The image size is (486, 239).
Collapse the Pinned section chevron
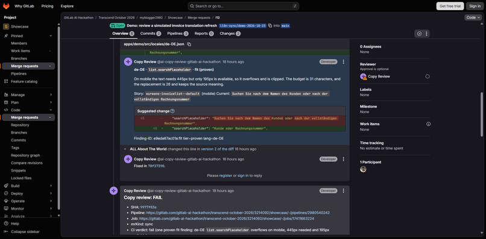click(51, 36)
